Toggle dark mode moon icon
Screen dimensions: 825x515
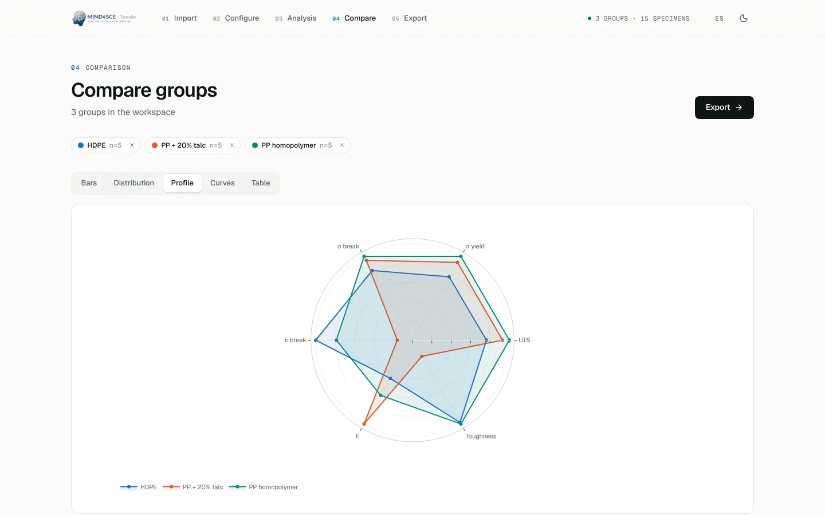(744, 18)
